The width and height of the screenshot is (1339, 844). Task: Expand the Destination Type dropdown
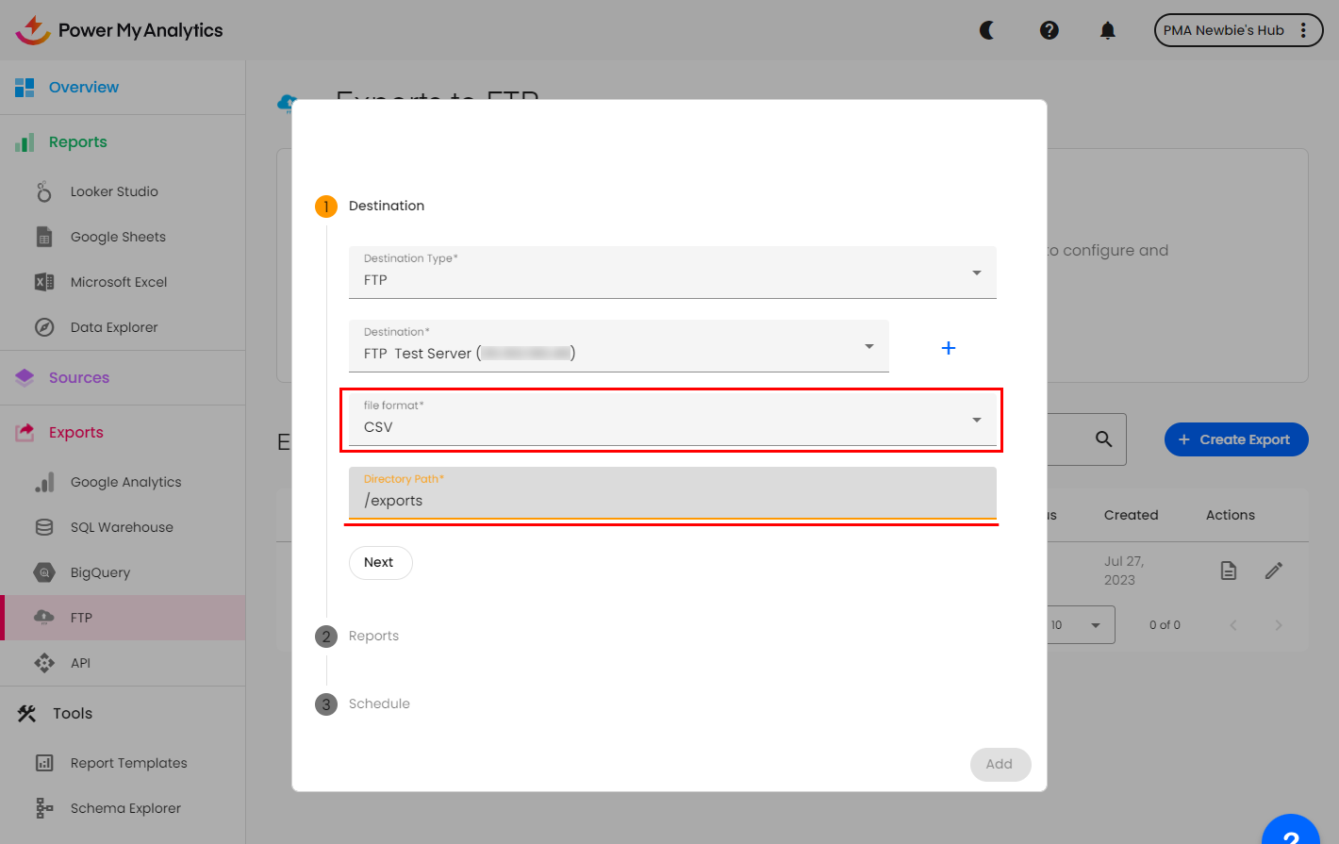[x=671, y=272]
